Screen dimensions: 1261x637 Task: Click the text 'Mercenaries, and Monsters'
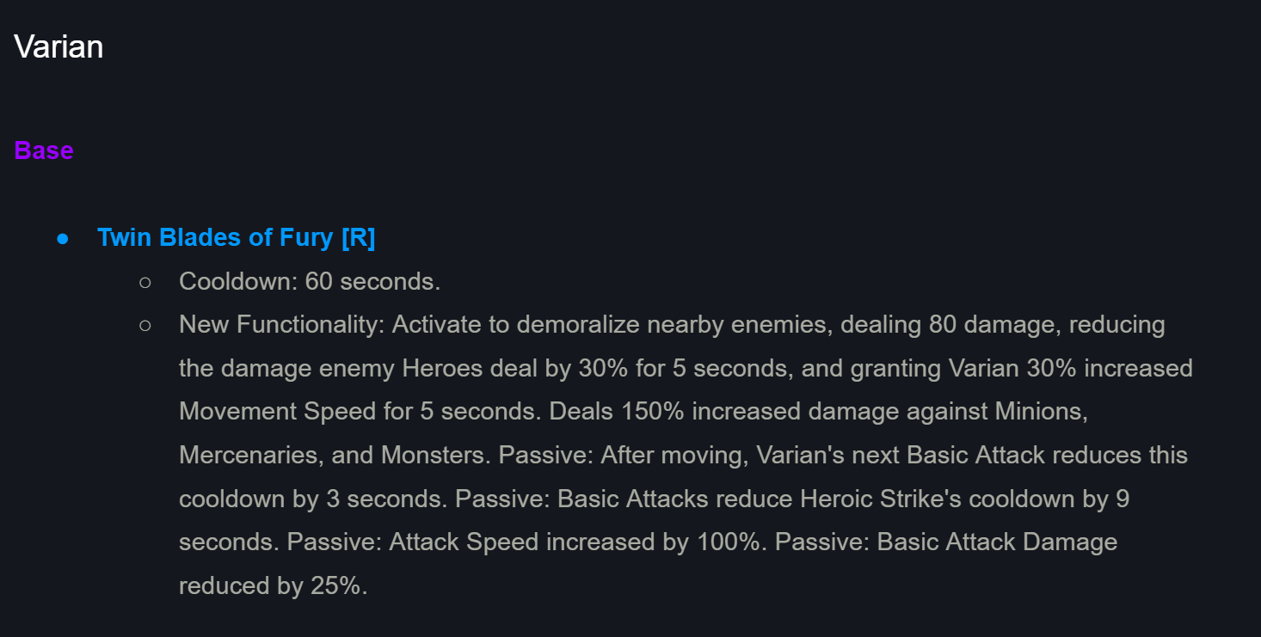335,455
